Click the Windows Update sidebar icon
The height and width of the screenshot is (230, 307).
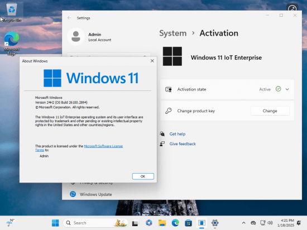[x=73, y=194]
